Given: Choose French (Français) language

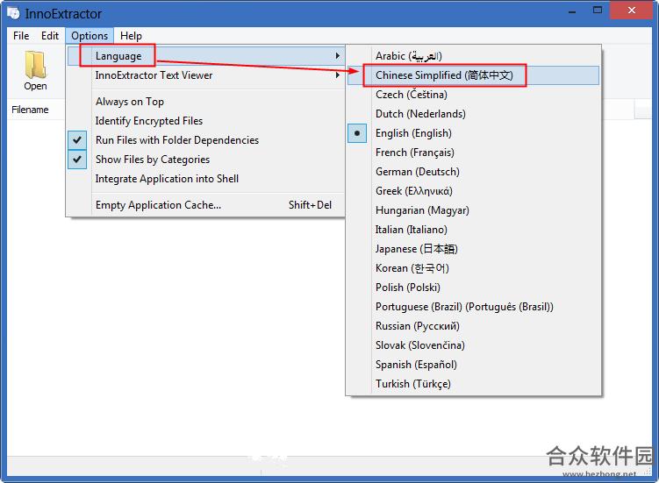Looking at the screenshot, I should coord(473,153).
